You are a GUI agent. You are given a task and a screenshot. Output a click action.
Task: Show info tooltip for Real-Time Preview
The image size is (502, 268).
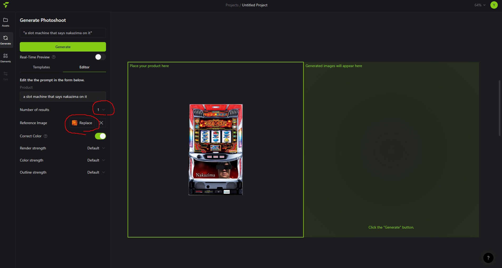click(54, 57)
